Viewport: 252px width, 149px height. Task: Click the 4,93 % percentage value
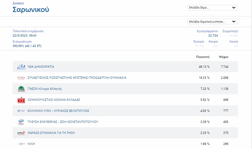pos(205,111)
